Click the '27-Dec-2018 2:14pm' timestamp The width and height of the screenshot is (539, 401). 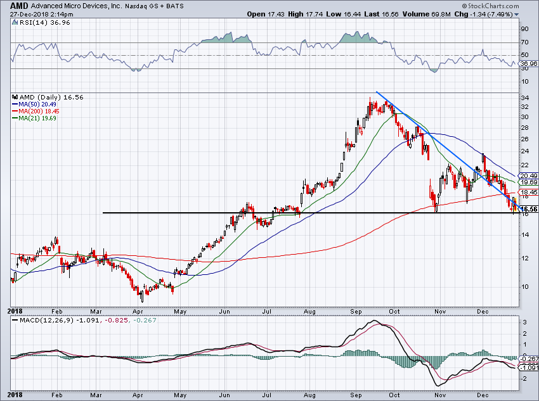click(42, 15)
